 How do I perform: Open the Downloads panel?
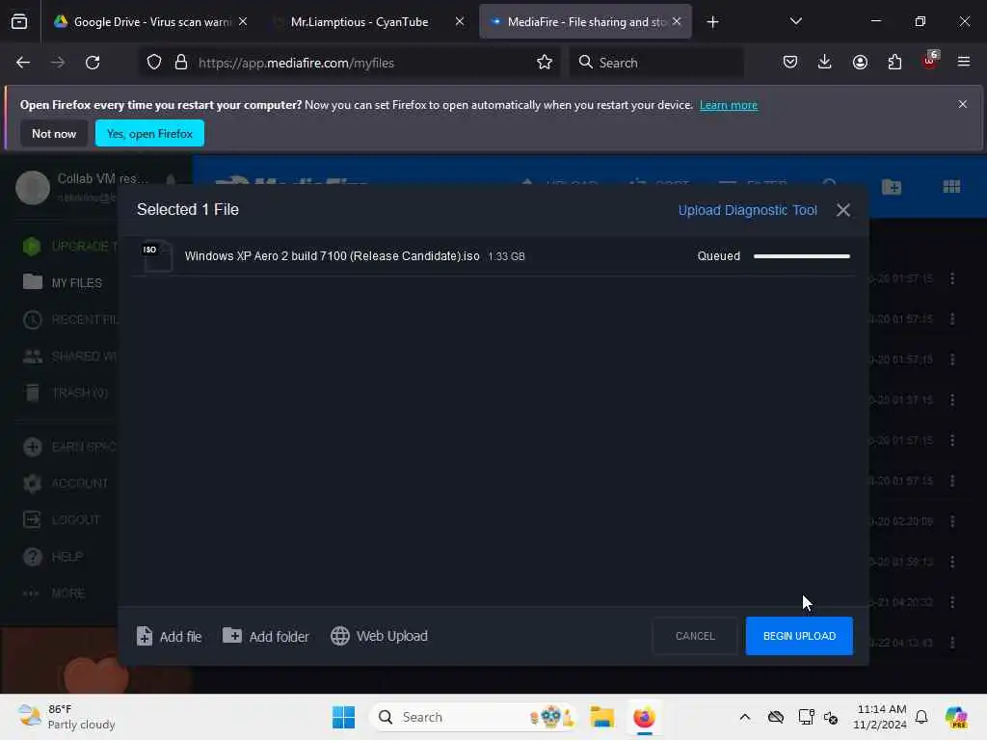point(825,62)
